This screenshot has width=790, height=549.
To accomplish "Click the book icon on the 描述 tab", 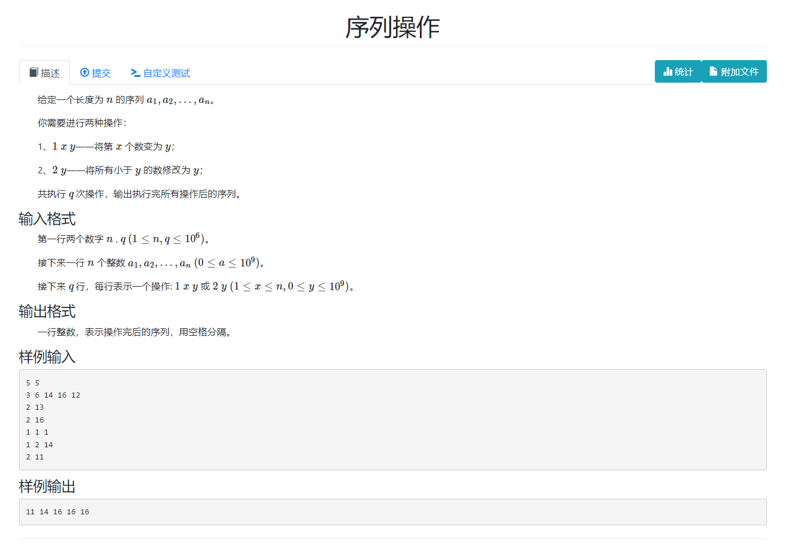I will click(x=34, y=73).
